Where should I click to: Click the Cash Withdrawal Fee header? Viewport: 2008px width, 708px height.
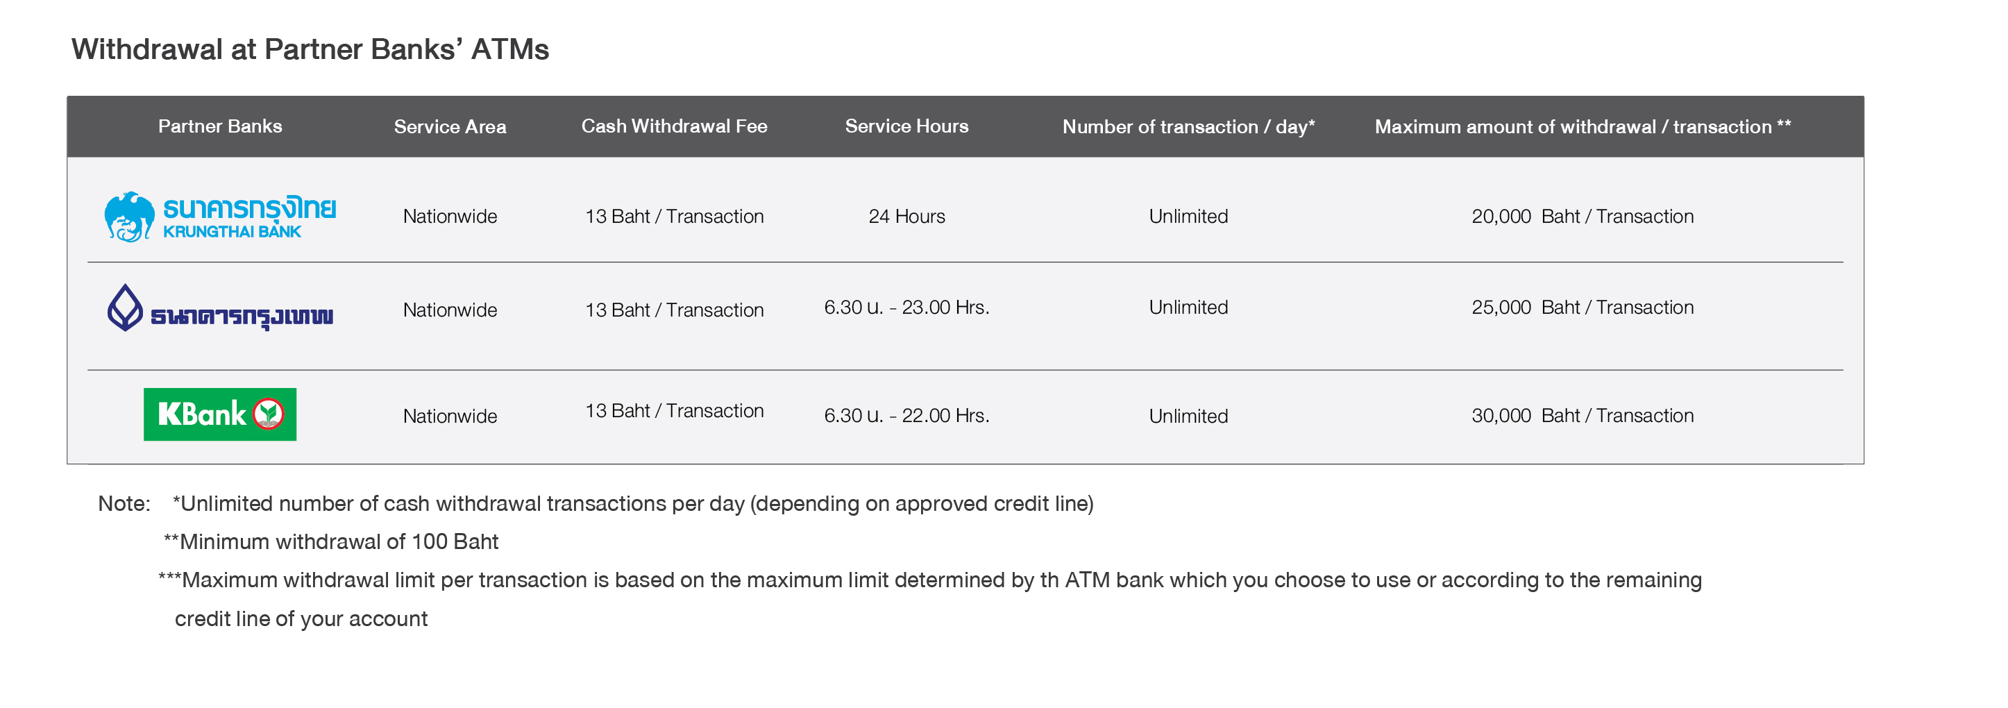(674, 126)
